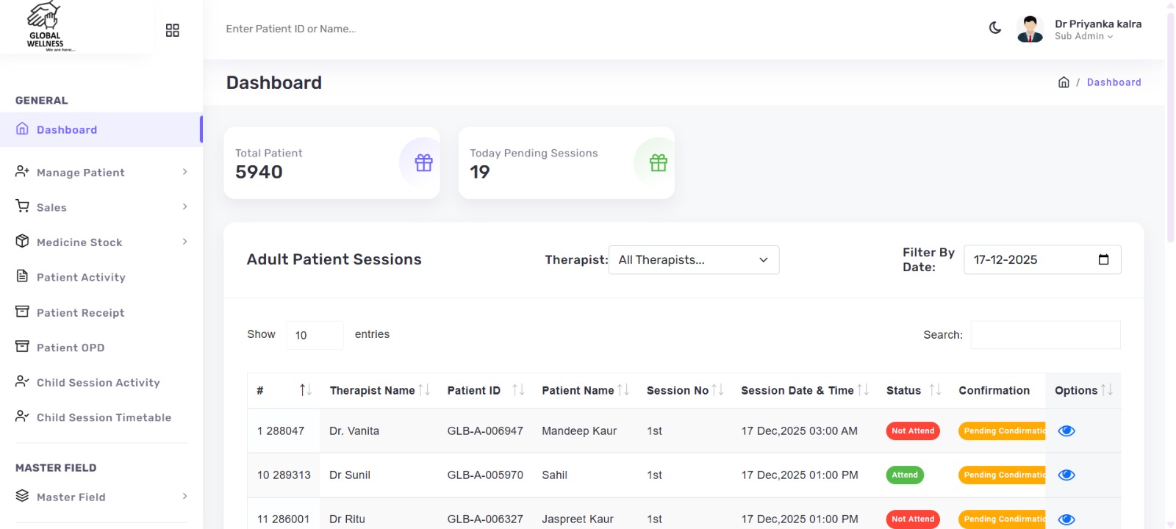
Task: View session details for Sahil
Action: click(x=1066, y=475)
